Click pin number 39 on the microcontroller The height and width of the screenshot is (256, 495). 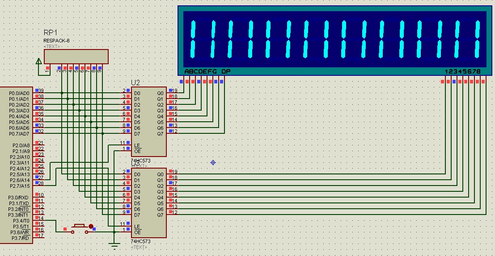click(x=41, y=91)
